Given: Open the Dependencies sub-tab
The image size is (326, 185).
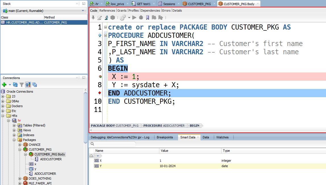Looking at the screenshot, I should [x=150, y=11].
